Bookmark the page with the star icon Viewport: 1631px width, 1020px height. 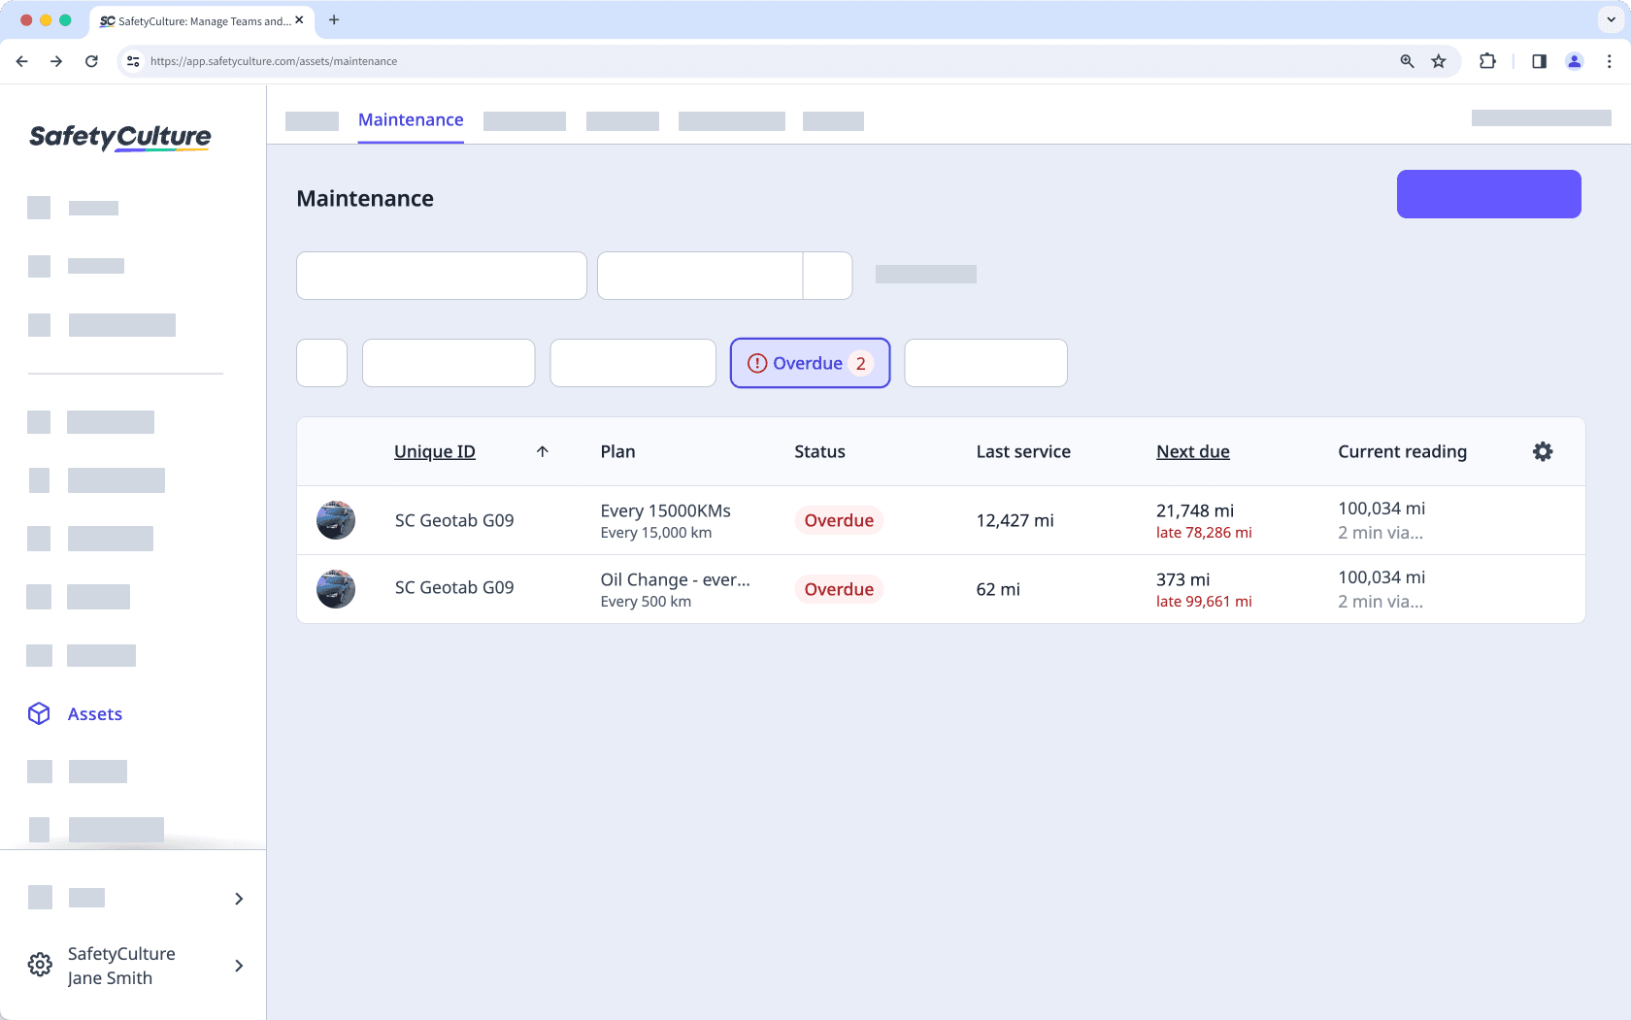pyautogui.click(x=1439, y=60)
